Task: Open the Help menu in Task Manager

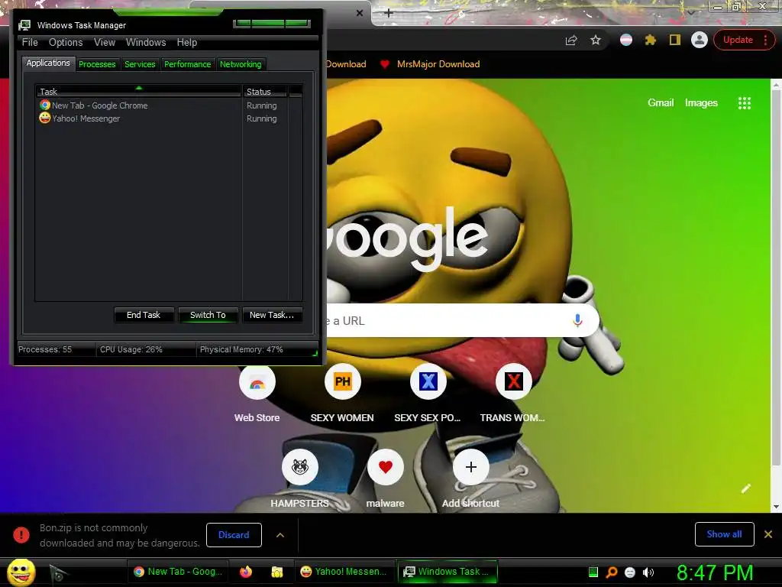Action: [187, 43]
